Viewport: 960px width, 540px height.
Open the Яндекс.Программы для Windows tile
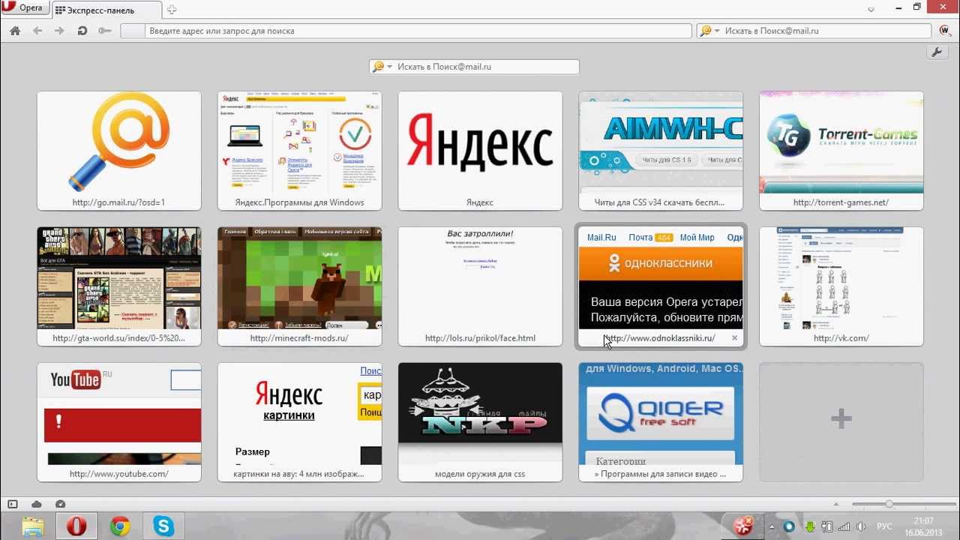click(x=299, y=151)
